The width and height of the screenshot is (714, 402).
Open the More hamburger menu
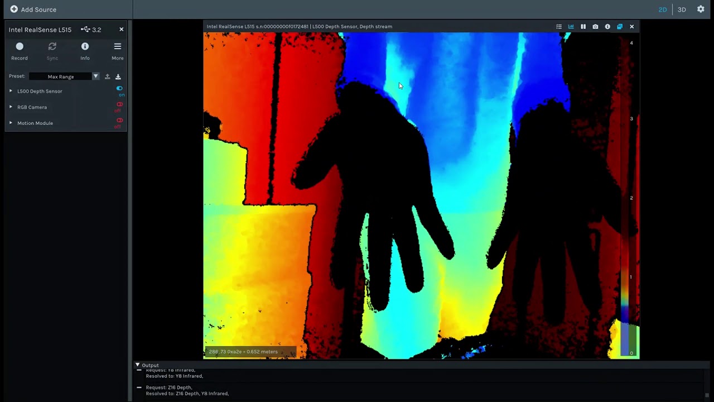(117, 51)
